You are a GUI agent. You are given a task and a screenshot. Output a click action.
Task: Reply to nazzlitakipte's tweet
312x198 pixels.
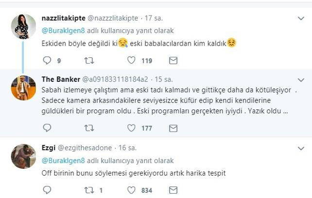(x=47, y=60)
